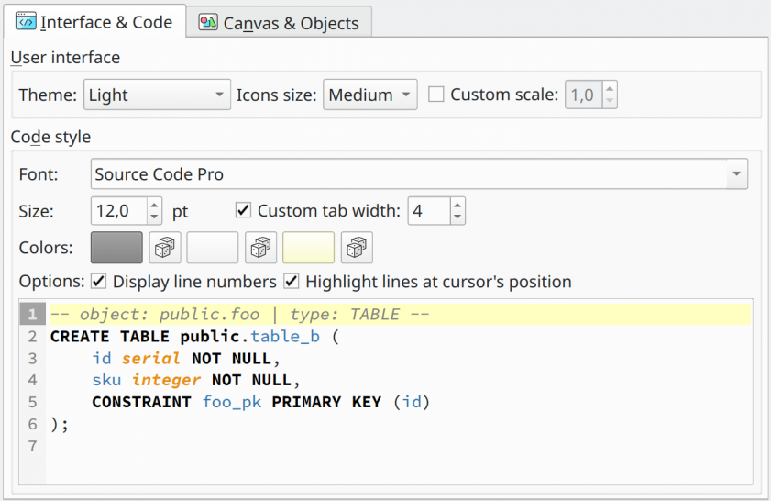Uncheck Custom tab width option

click(x=243, y=210)
